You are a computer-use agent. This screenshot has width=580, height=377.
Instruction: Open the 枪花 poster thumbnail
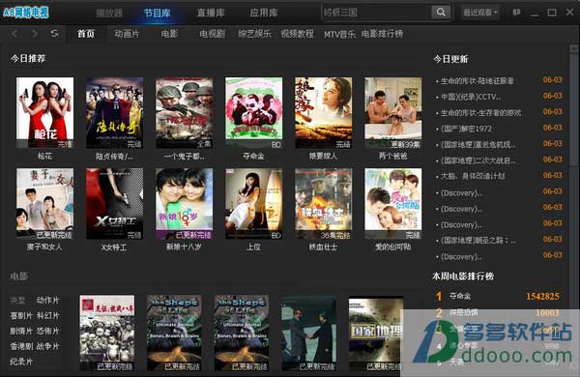44,113
